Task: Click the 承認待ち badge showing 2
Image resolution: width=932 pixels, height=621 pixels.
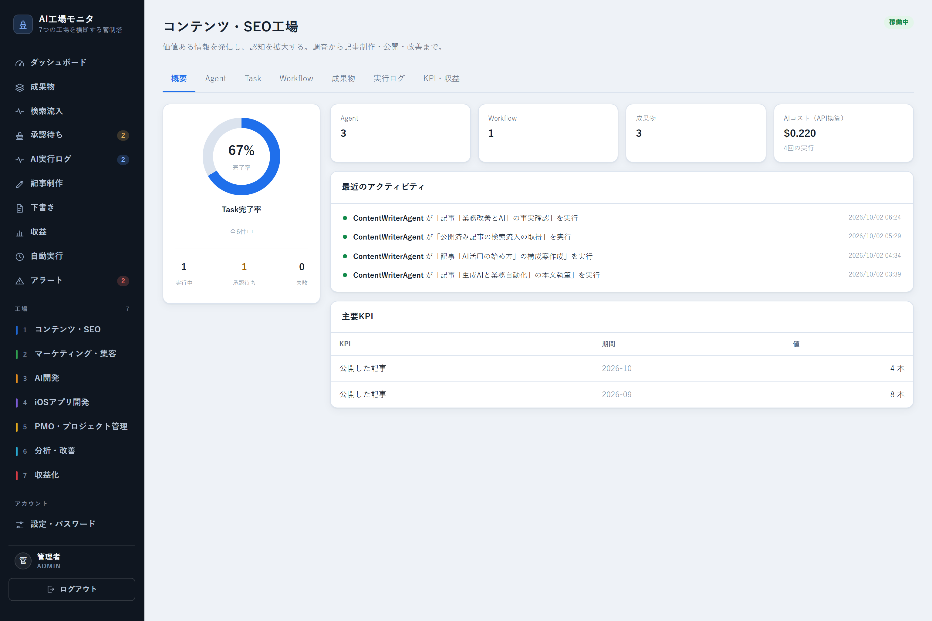Action: [123, 136]
